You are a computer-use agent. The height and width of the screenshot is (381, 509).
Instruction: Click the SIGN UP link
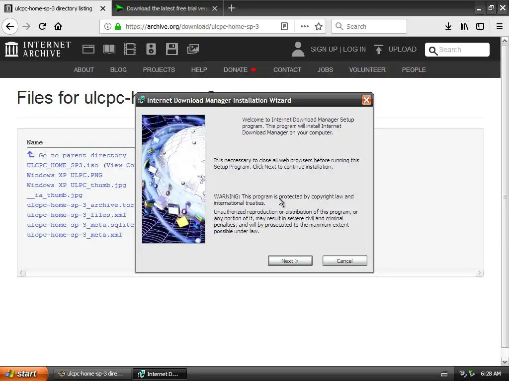coord(324,49)
